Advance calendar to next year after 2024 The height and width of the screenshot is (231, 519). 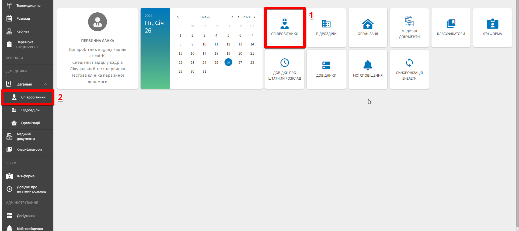255,17
